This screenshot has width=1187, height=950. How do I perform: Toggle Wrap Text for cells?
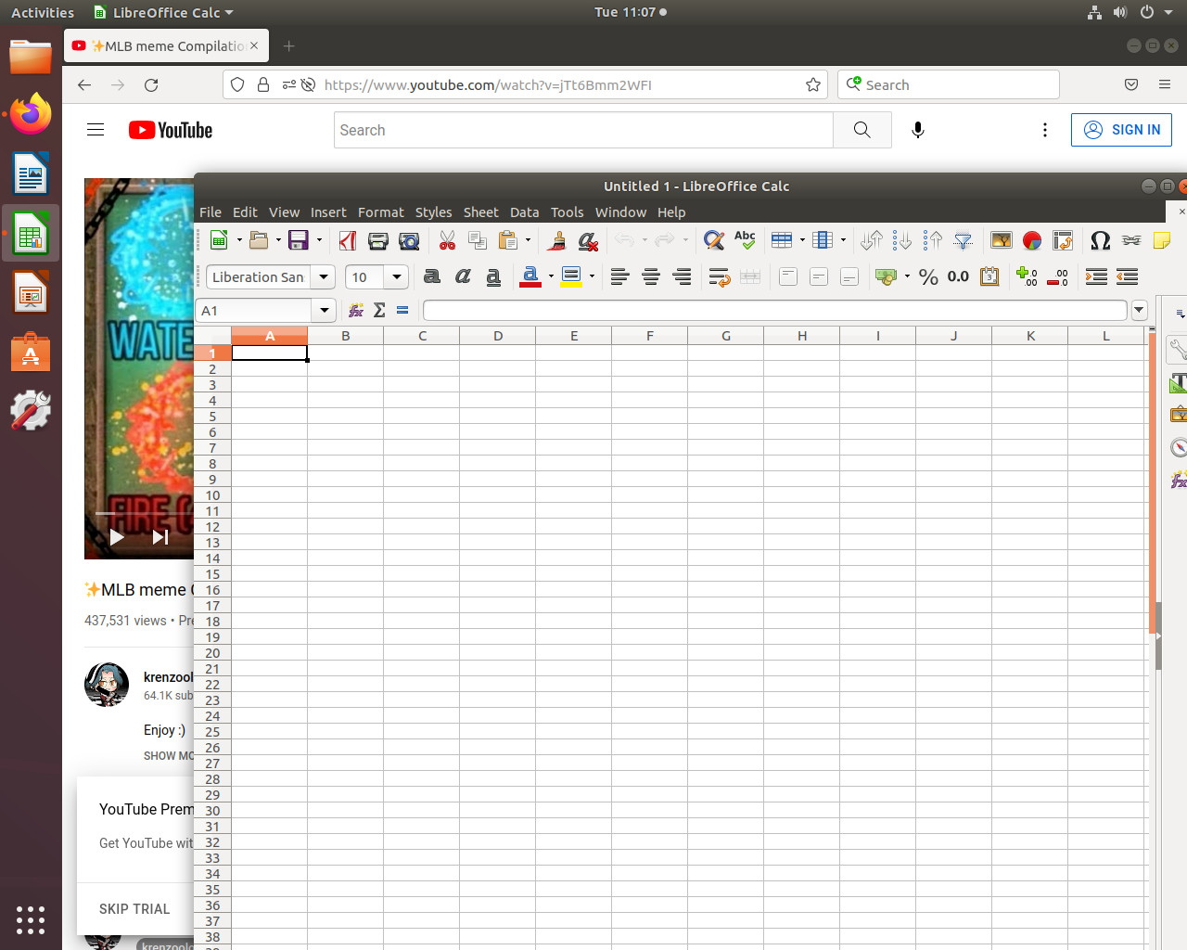[x=719, y=276]
